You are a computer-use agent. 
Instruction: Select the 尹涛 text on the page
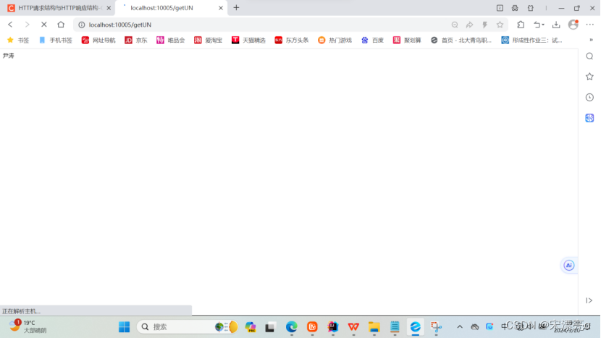[x=9, y=56]
